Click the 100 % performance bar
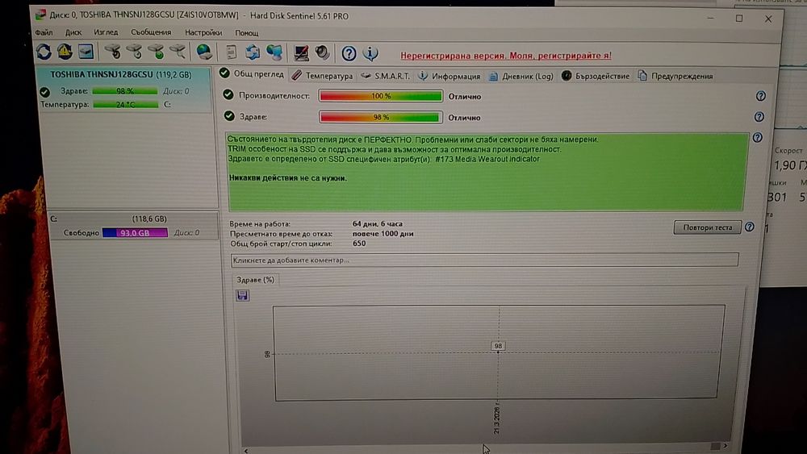This screenshot has width=807, height=454. pyautogui.click(x=380, y=96)
